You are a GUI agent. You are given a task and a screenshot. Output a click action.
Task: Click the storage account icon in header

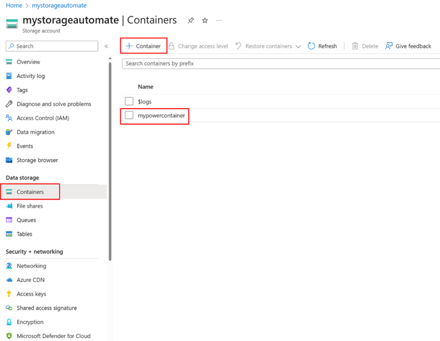pos(12,24)
